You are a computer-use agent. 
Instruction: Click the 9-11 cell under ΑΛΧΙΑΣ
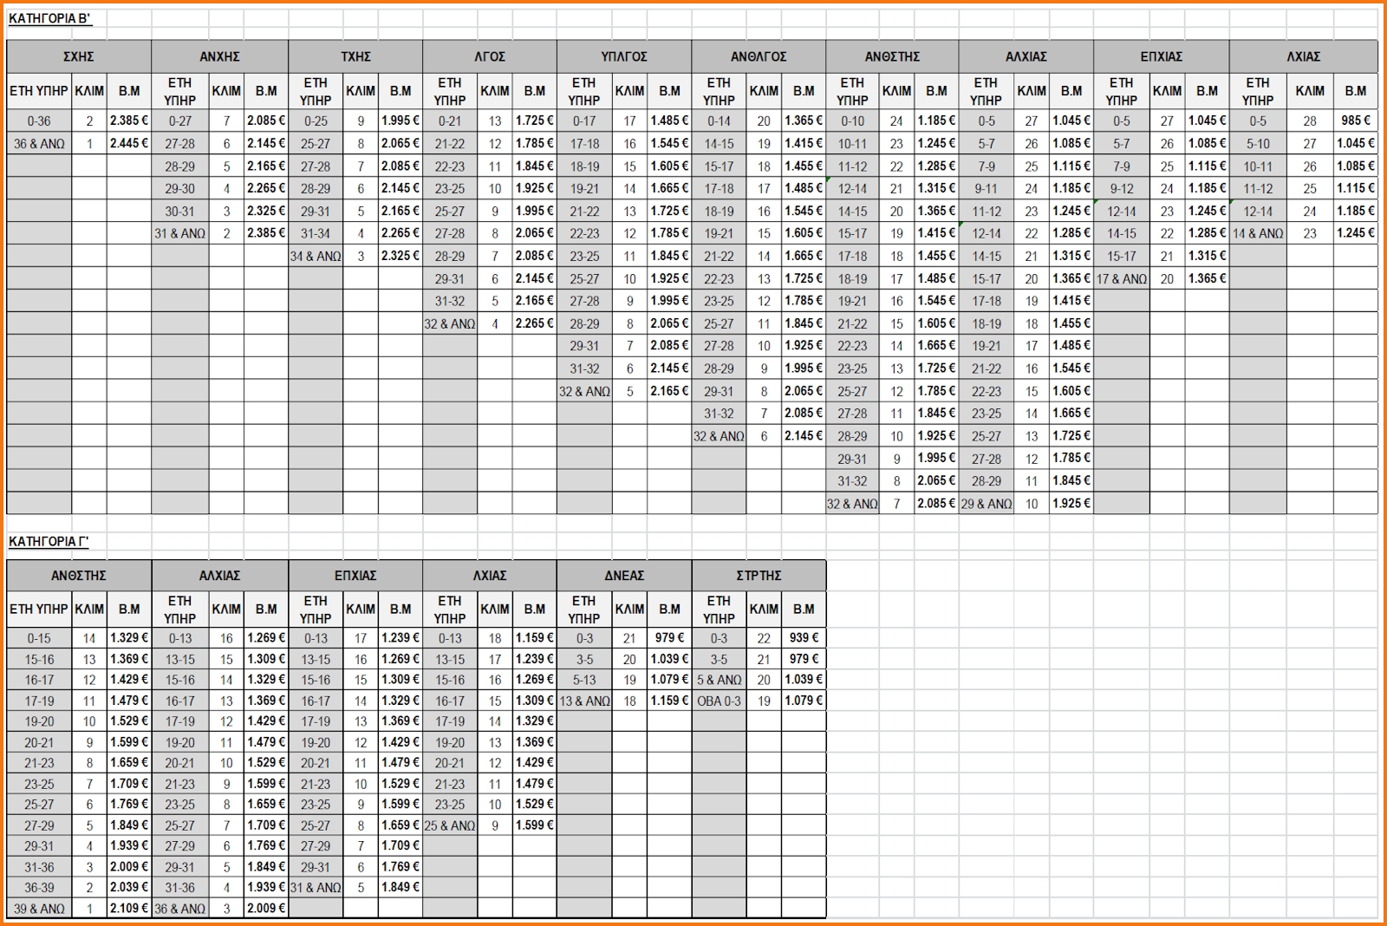point(986,188)
